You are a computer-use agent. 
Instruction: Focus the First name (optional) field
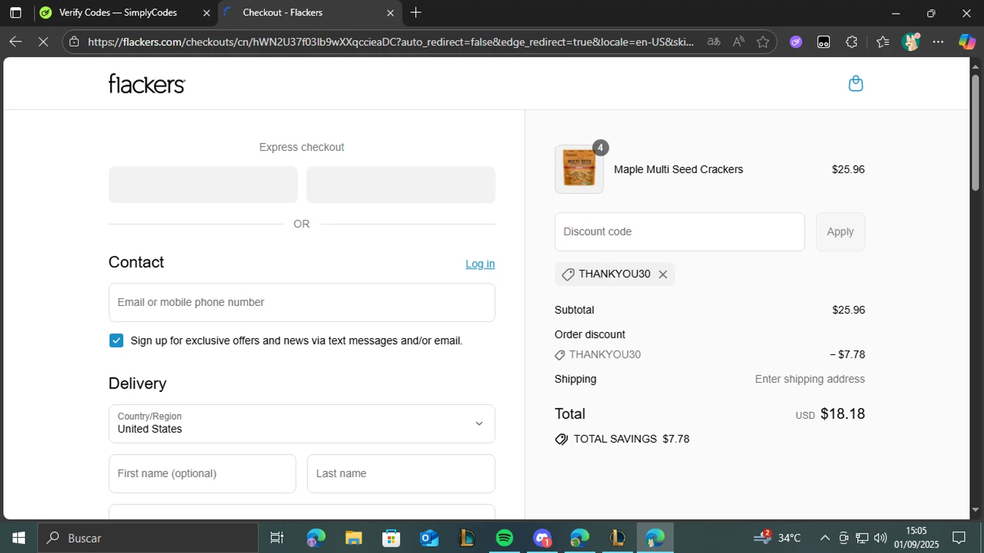tap(202, 474)
